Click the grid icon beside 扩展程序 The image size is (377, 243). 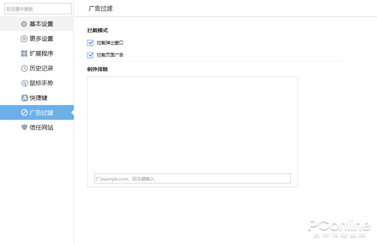tap(24, 54)
